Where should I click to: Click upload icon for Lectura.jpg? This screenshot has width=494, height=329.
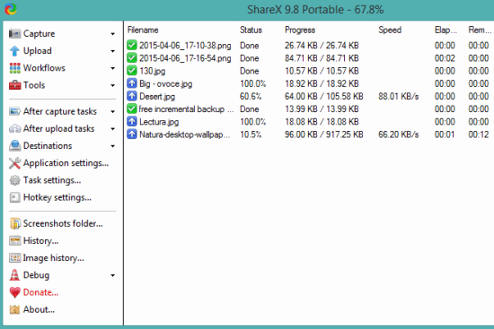pyautogui.click(x=132, y=121)
